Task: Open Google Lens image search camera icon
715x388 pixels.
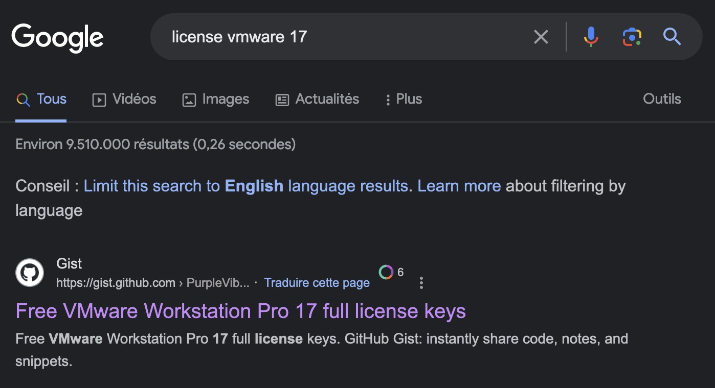Action: coord(632,37)
